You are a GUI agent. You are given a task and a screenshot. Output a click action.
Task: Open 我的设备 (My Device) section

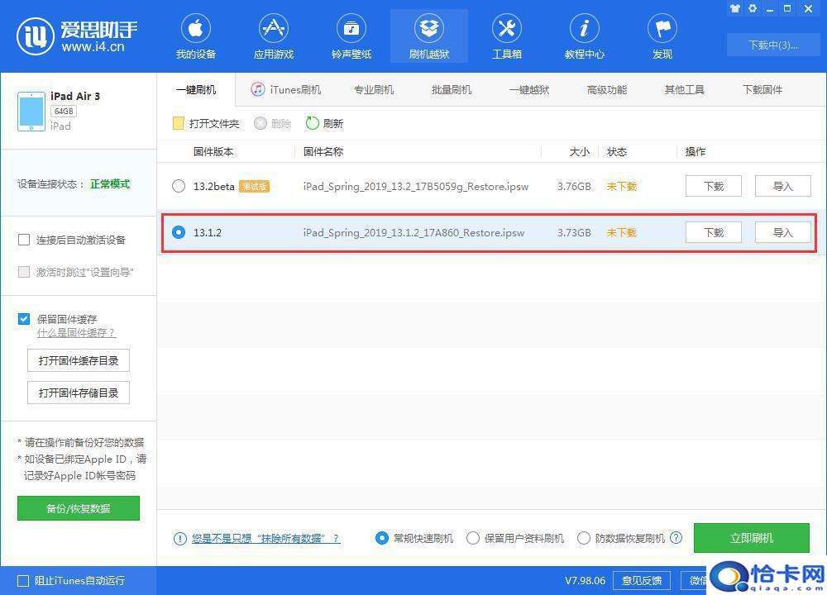click(x=196, y=36)
